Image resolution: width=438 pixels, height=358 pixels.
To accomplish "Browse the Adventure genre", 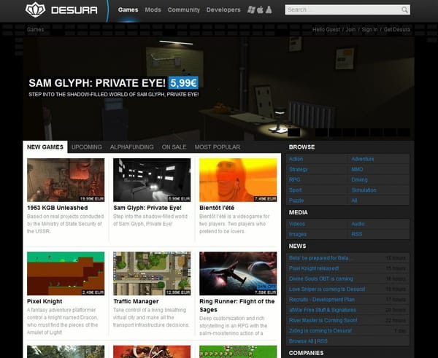I will tap(363, 159).
